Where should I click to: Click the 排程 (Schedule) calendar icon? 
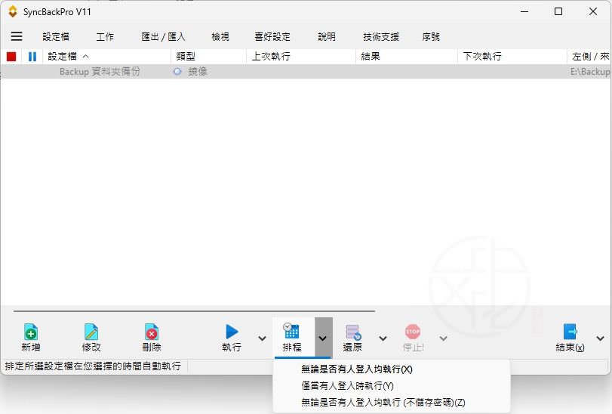point(291,331)
